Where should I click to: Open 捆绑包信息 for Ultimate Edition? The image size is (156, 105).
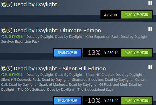(67, 53)
